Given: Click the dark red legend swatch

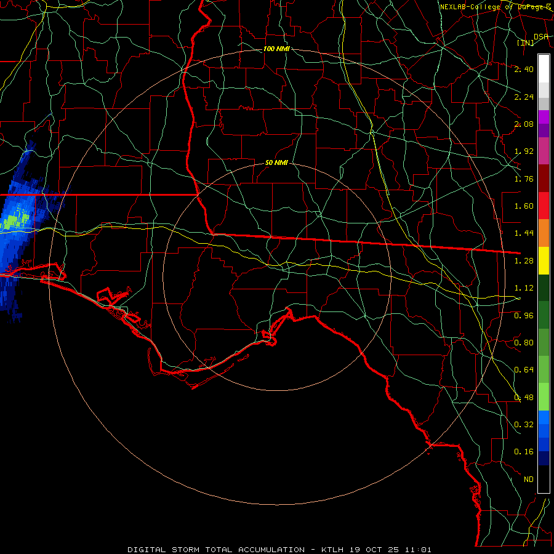Looking at the screenshot, I should pos(544,179).
